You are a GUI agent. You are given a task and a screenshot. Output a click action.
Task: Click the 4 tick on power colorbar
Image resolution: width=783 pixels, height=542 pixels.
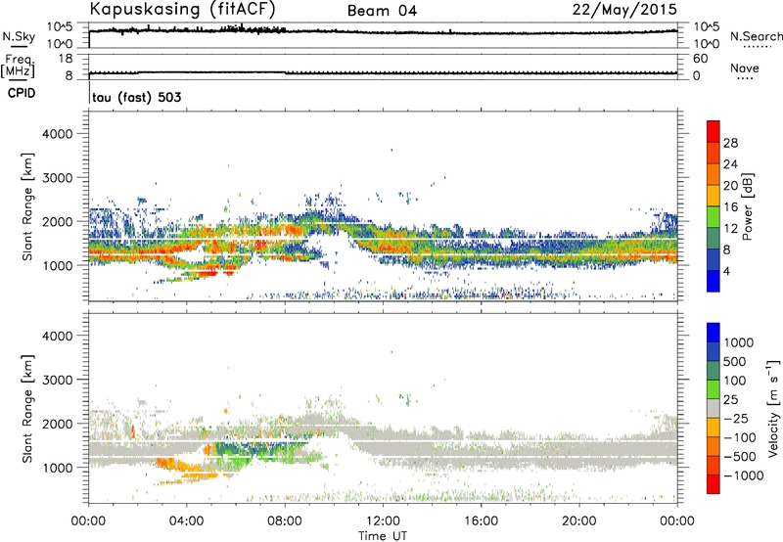coord(726,271)
